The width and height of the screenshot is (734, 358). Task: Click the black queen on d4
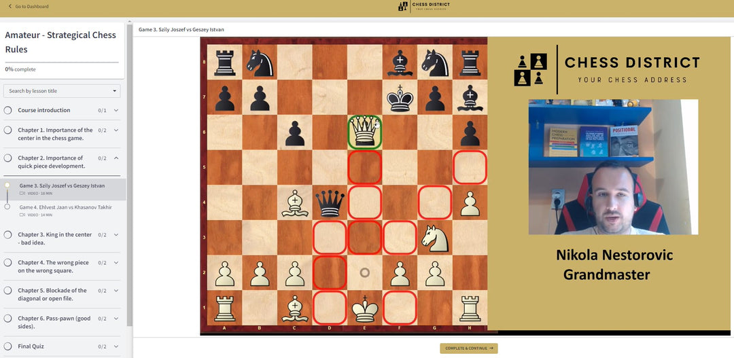coord(330,202)
